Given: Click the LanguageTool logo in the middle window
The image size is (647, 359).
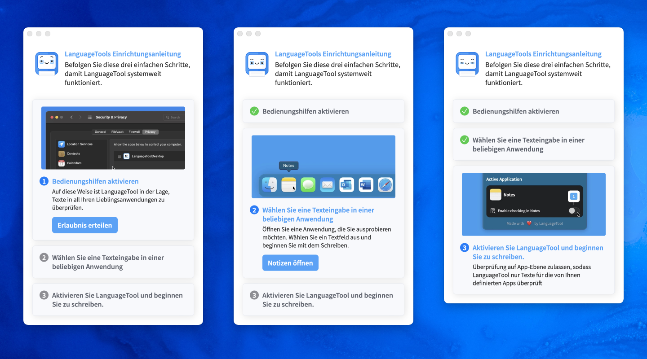Looking at the screenshot, I should point(257,64).
